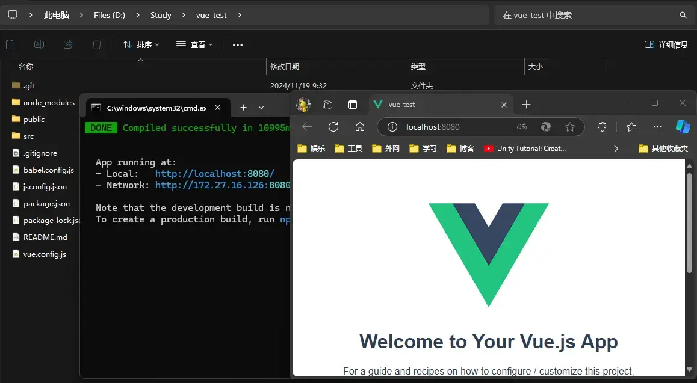Sort by the 名称 column header

pyautogui.click(x=26, y=66)
